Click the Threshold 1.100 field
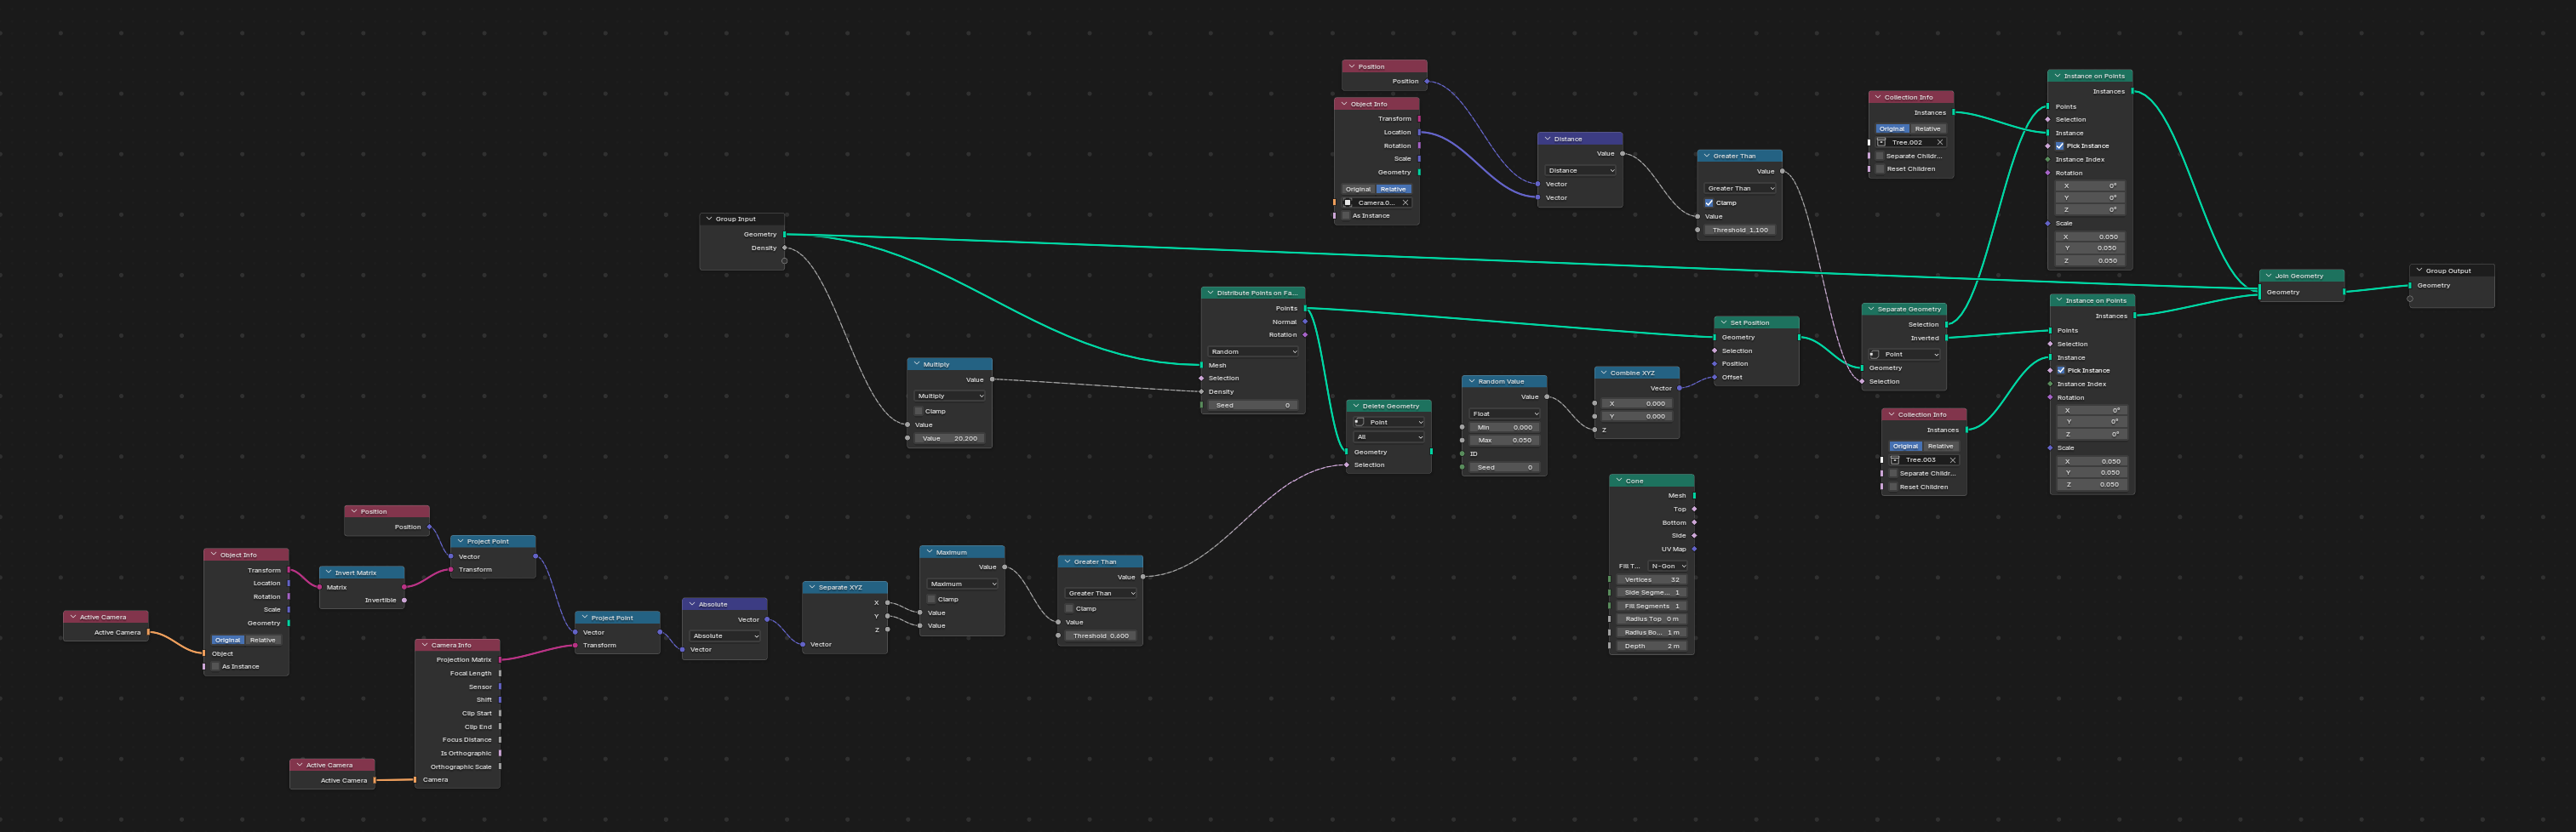Image resolution: width=2576 pixels, height=832 pixels. pyautogui.click(x=1740, y=230)
